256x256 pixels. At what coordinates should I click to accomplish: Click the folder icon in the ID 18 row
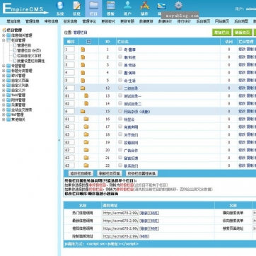click(x=86, y=134)
